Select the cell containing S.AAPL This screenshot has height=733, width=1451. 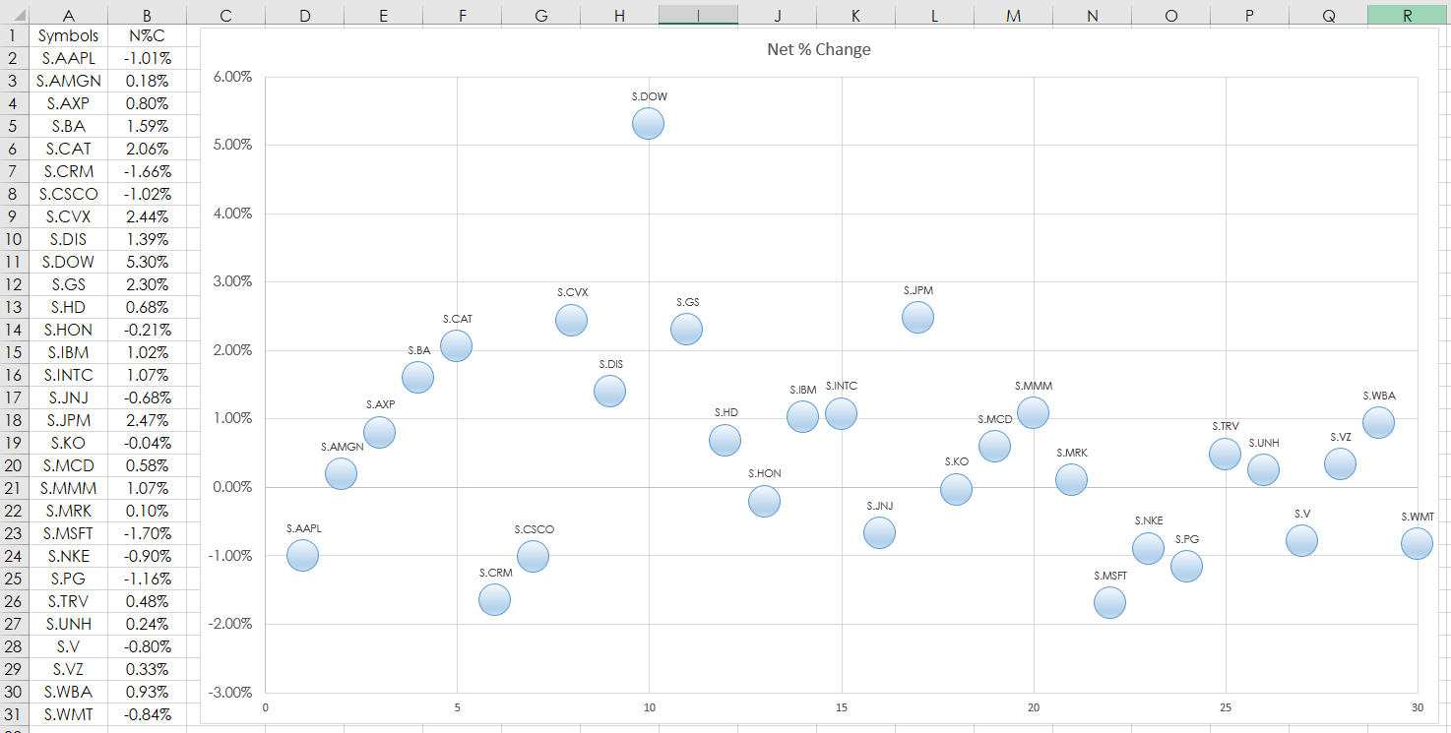[68, 58]
